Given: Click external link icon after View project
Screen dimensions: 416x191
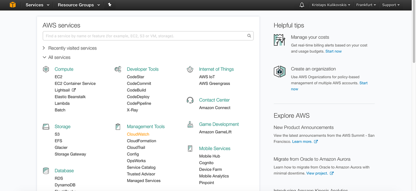Looking at the screenshot, I should coord(332,173).
